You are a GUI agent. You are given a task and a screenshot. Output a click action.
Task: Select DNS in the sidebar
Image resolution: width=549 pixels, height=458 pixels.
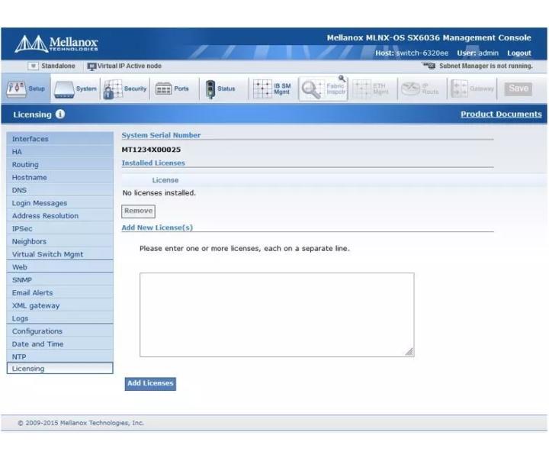[60, 190]
